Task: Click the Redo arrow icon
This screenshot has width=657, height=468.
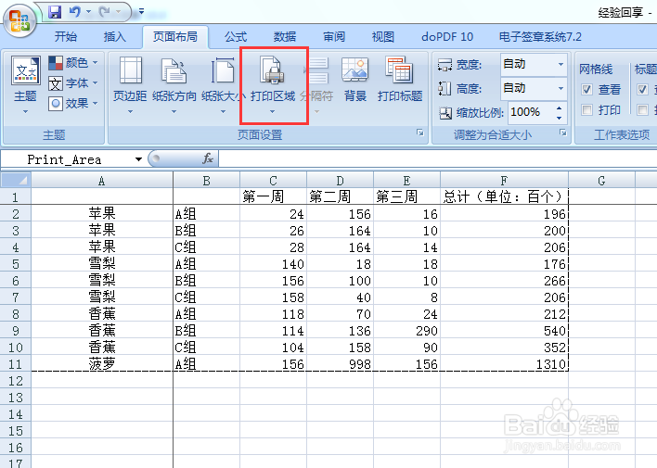Action: pyautogui.click(x=105, y=12)
